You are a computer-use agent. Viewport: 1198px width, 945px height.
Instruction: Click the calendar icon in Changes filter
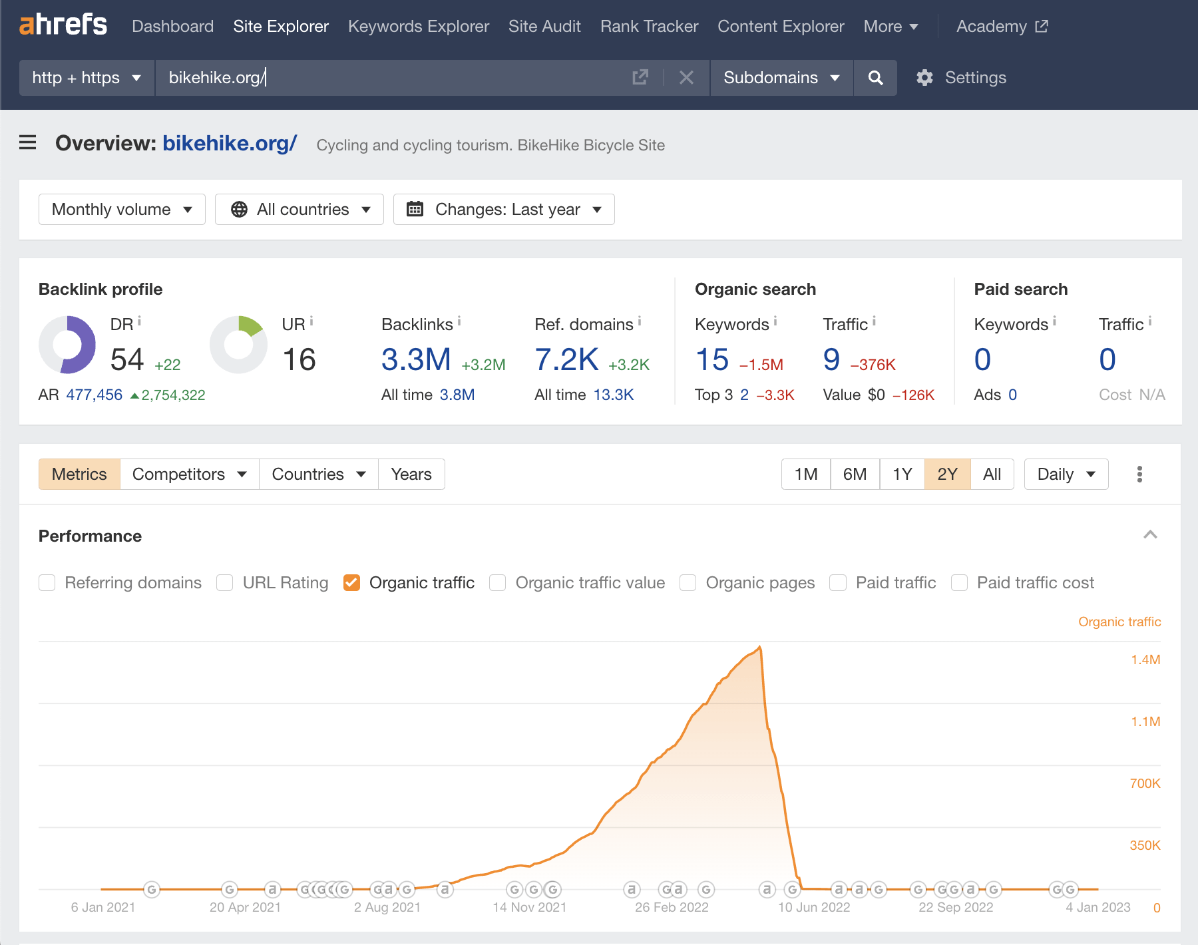pyautogui.click(x=416, y=209)
